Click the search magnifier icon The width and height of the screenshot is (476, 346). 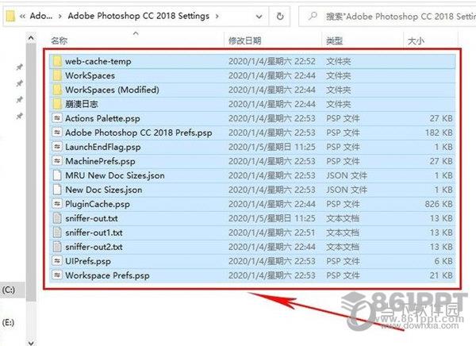(x=313, y=16)
